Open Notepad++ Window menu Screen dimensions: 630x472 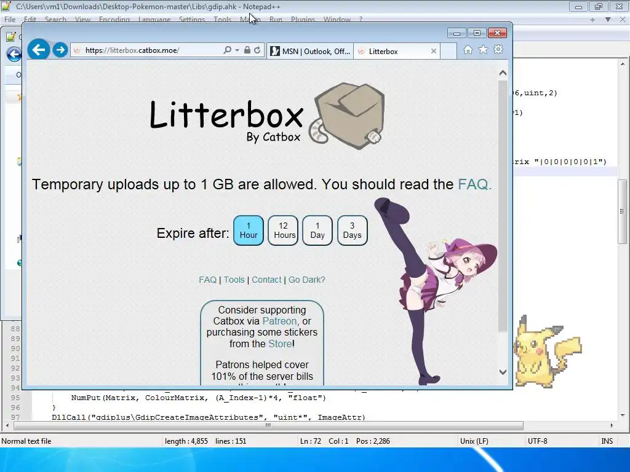click(337, 19)
